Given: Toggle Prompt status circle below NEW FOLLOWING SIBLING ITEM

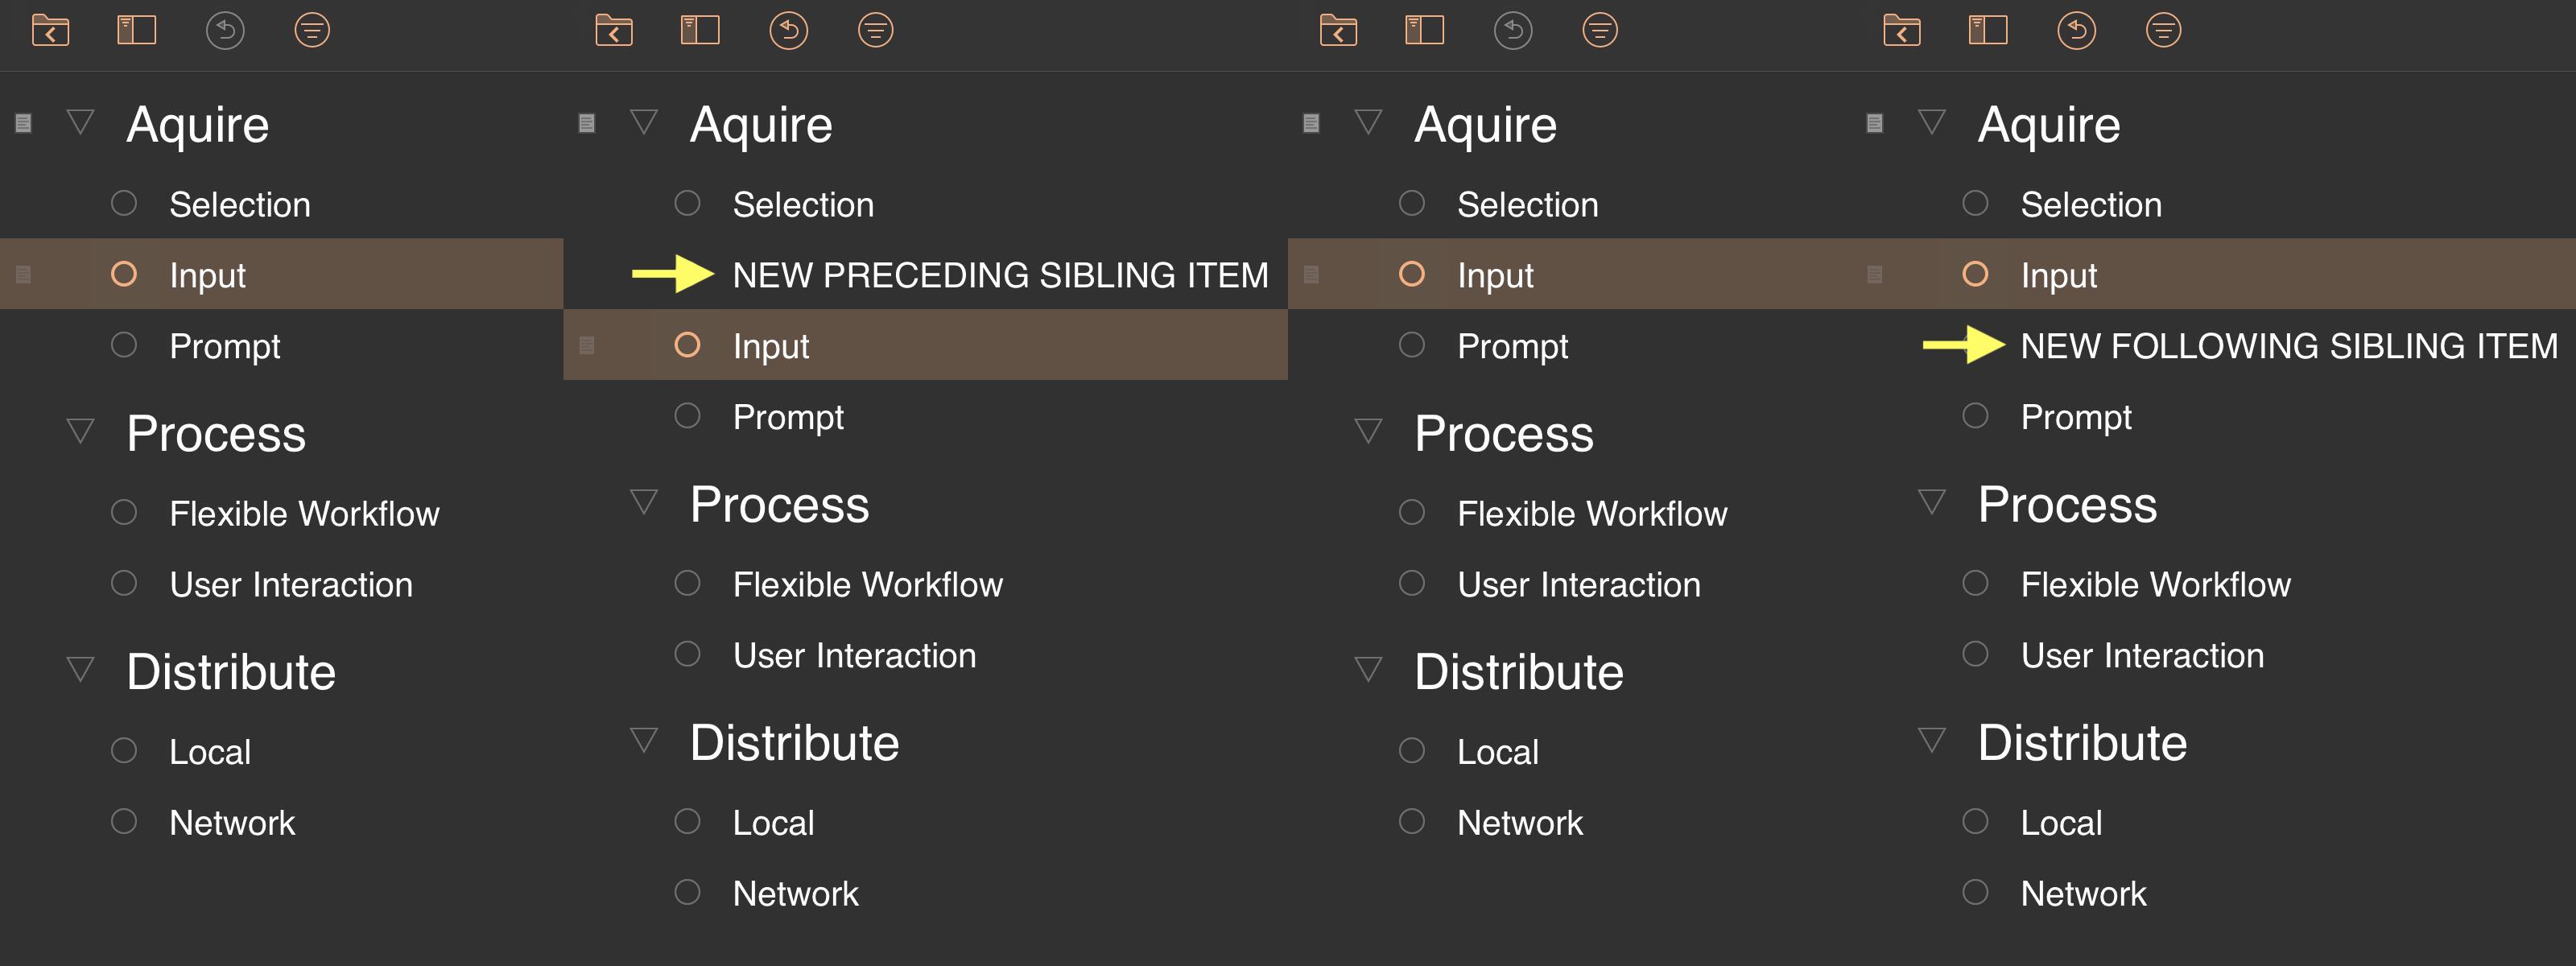Looking at the screenshot, I should tap(1975, 415).
